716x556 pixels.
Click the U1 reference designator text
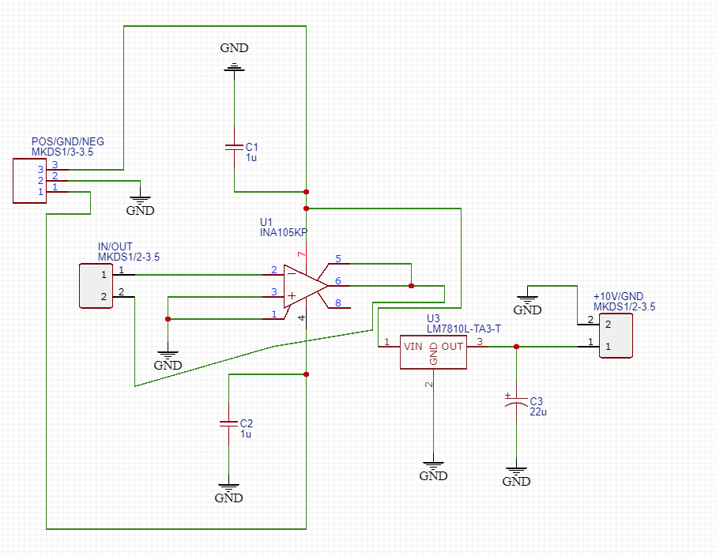coord(266,222)
